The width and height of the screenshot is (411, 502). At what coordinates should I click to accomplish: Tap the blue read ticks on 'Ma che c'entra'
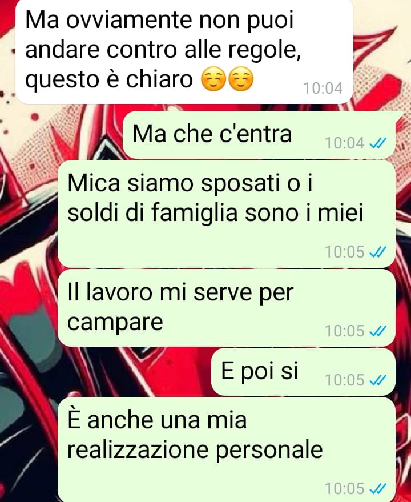[378, 143]
